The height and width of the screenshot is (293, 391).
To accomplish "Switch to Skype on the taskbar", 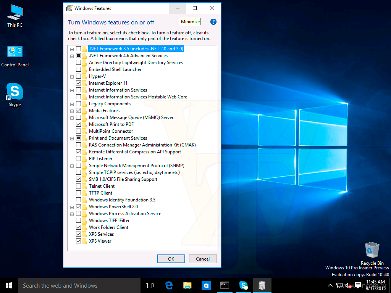I will tap(243, 285).
